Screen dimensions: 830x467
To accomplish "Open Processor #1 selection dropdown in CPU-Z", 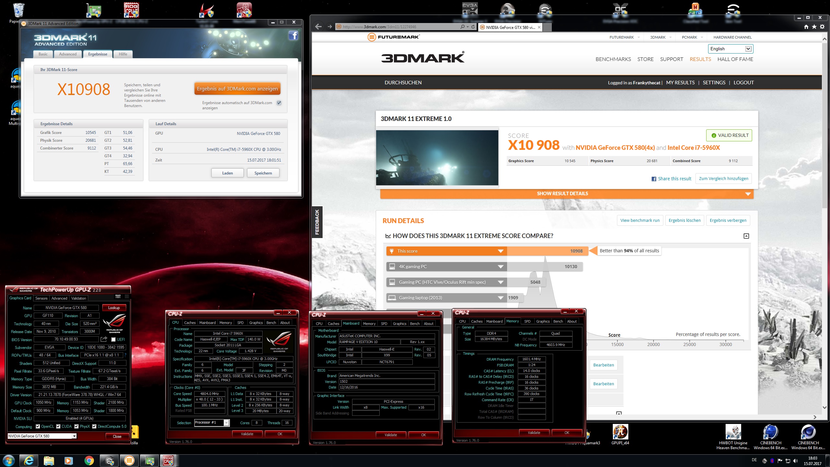I will 227,423.
